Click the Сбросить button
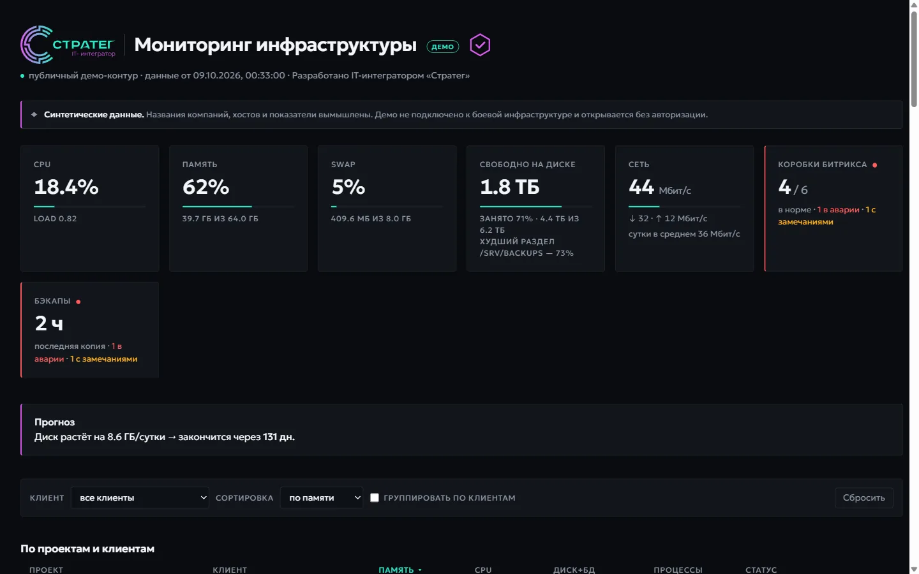The width and height of the screenshot is (919, 574). pos(863,497)
